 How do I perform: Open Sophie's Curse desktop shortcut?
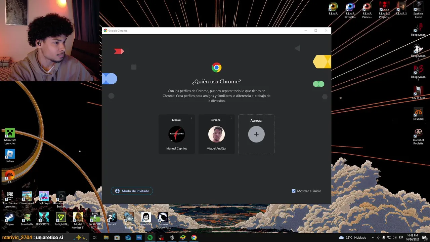pos(418,10)
